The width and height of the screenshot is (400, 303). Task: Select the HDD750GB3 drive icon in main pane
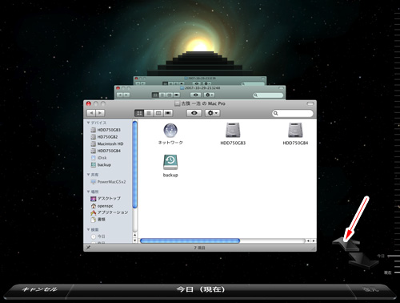click(233, 131)
